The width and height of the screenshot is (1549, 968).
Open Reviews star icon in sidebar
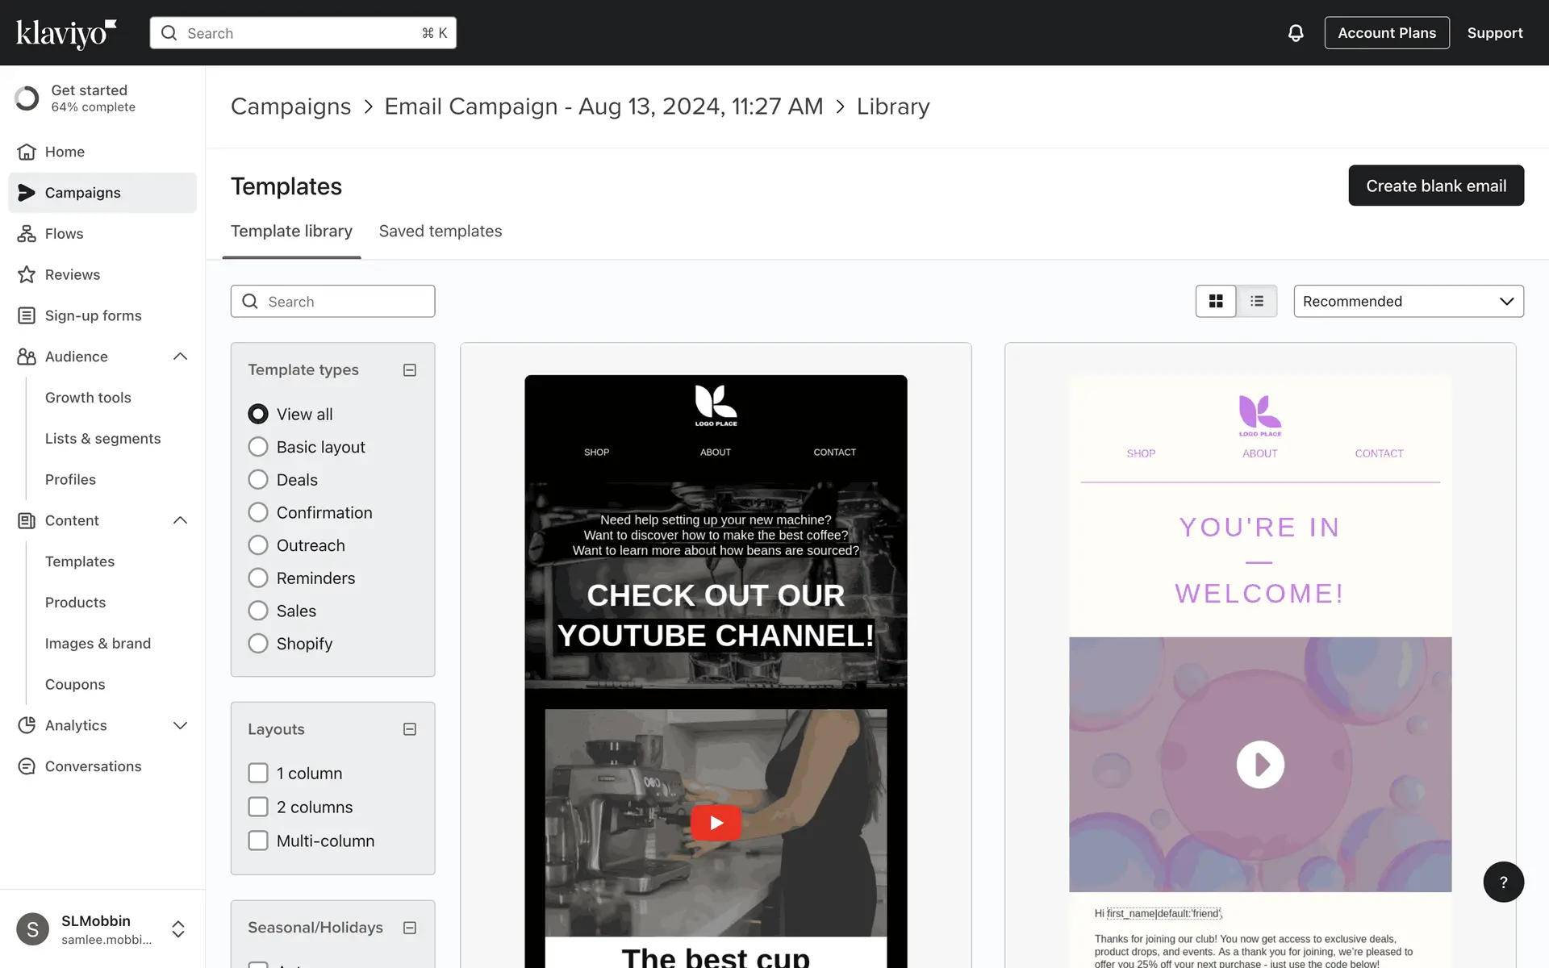click(x=27, y=275)
